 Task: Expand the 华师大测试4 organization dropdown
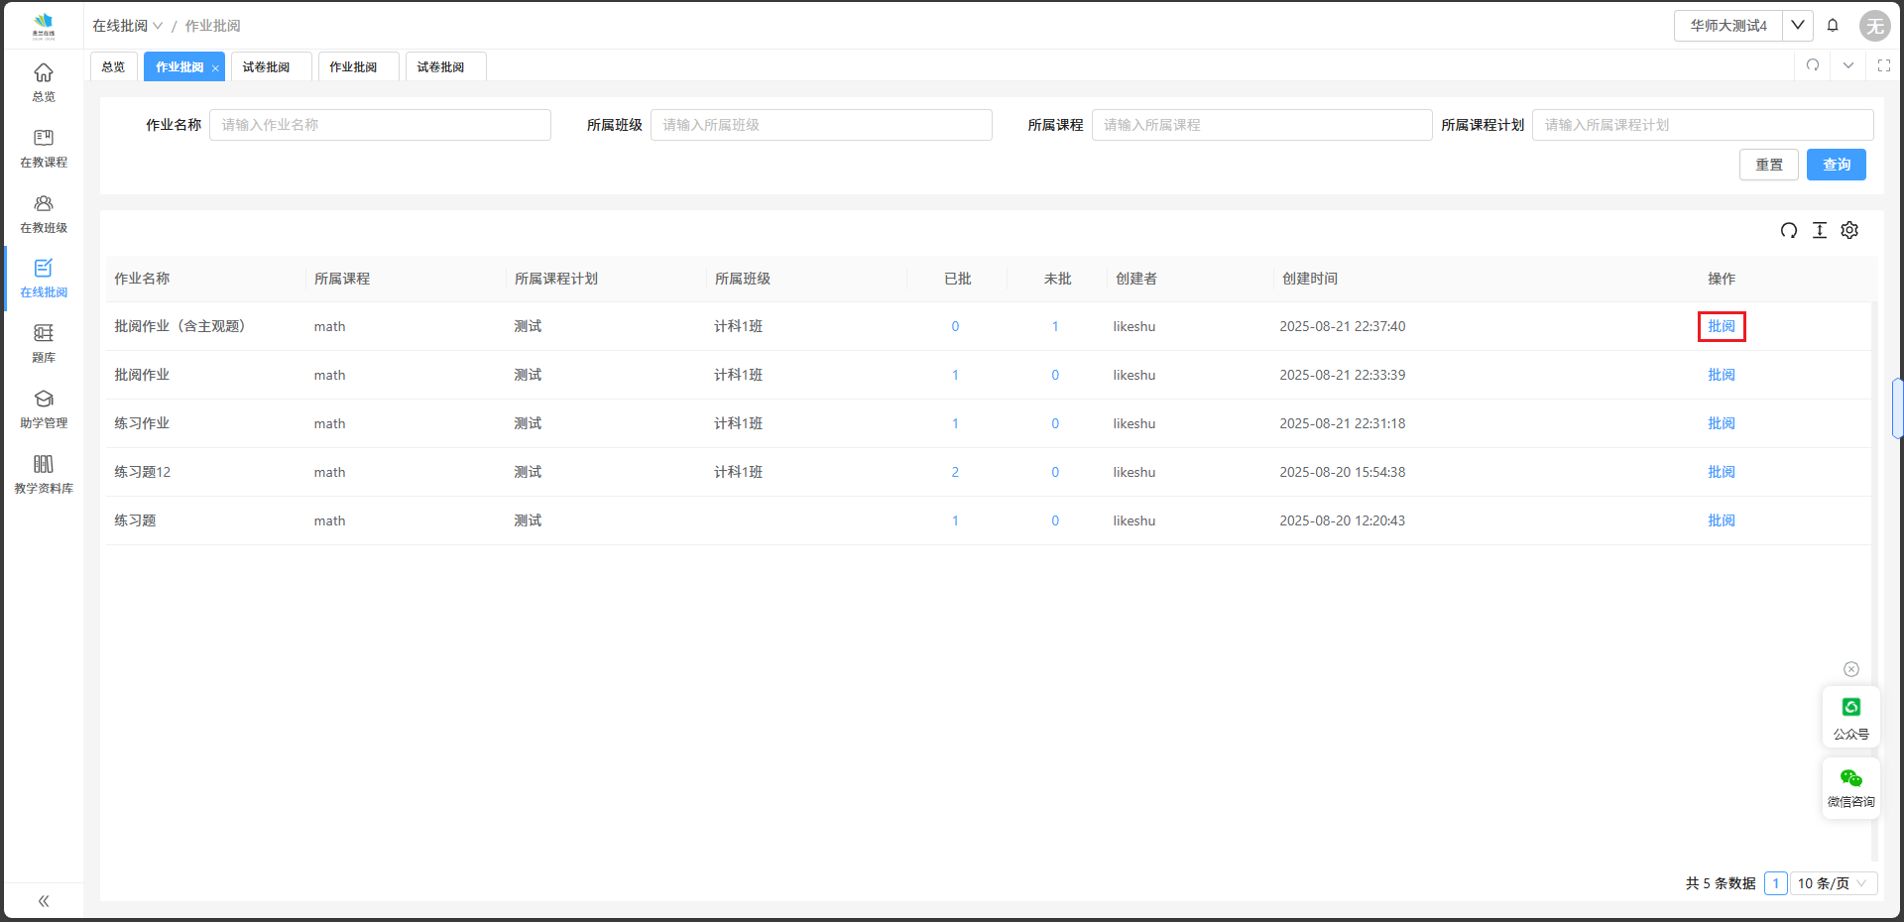(x=1797, y=26)
